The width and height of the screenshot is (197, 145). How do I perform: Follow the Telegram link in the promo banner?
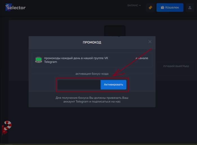click(50, 62)
